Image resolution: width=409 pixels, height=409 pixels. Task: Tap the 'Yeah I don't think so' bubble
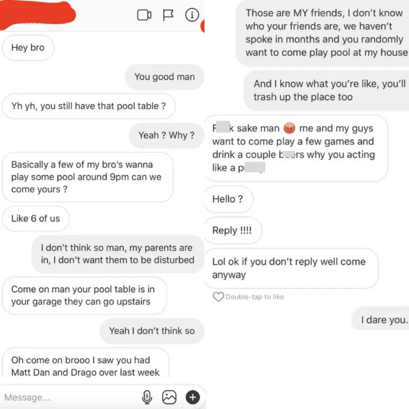pyautogui.click(x=152, y=331)
